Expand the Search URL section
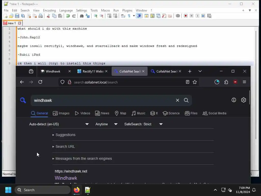Viewport: 261px width, 196px height. (63, 147)
